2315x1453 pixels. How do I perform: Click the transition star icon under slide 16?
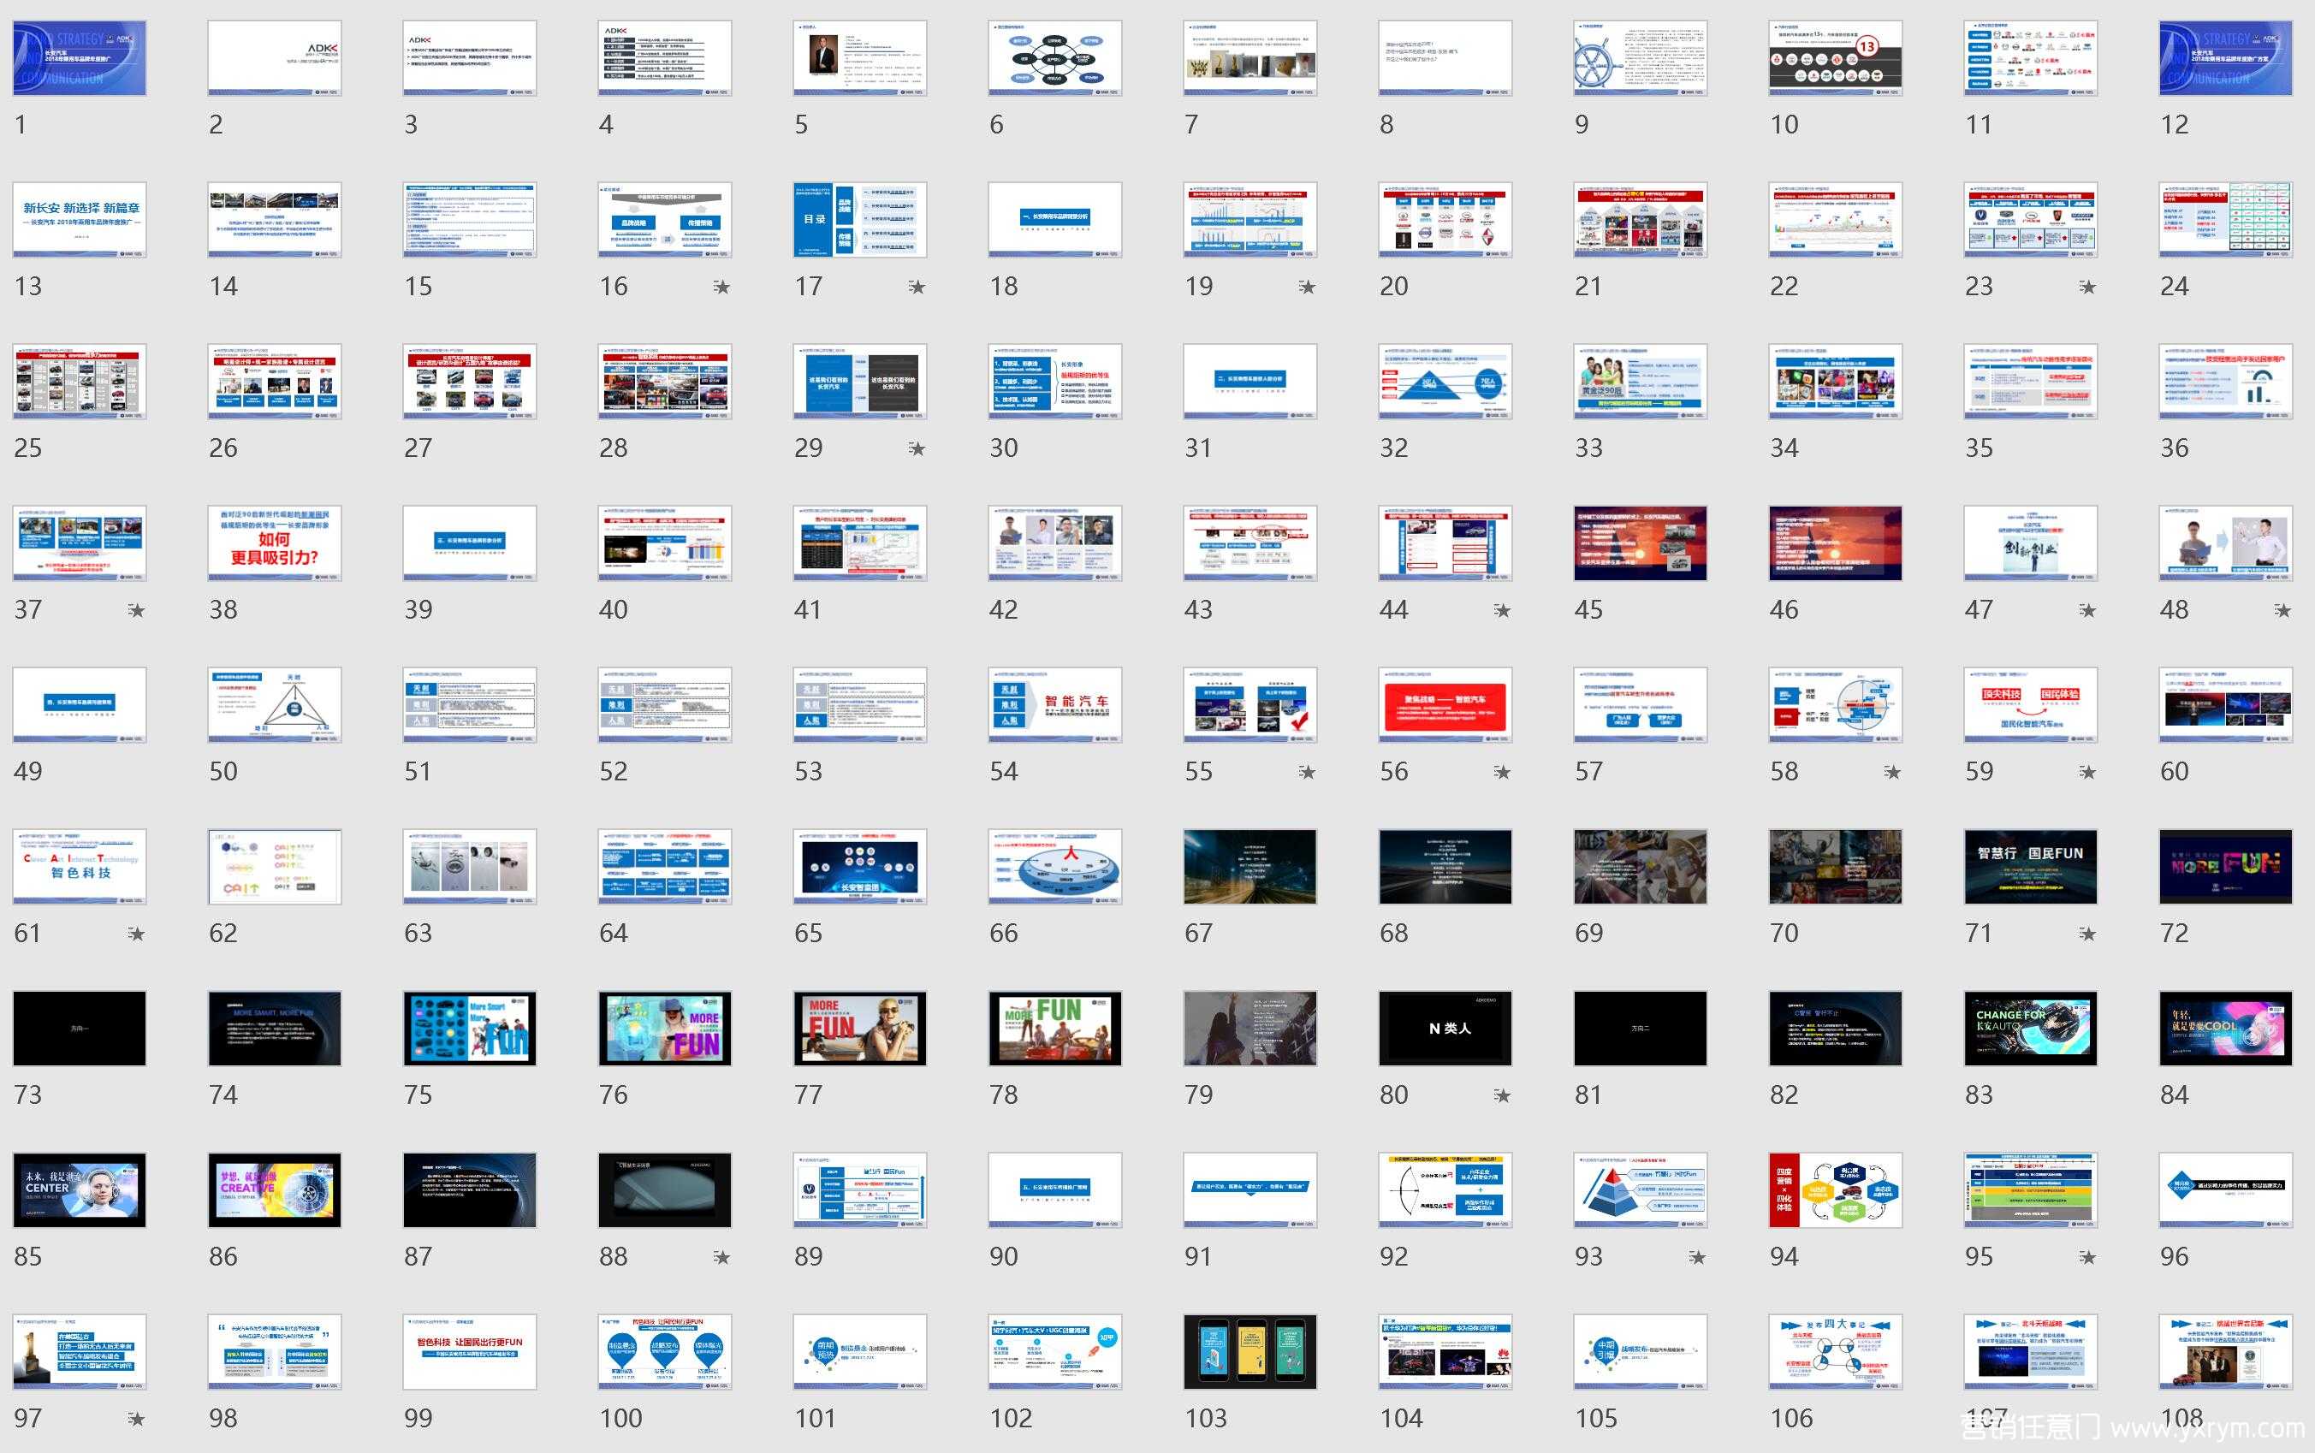pos(721,287)
